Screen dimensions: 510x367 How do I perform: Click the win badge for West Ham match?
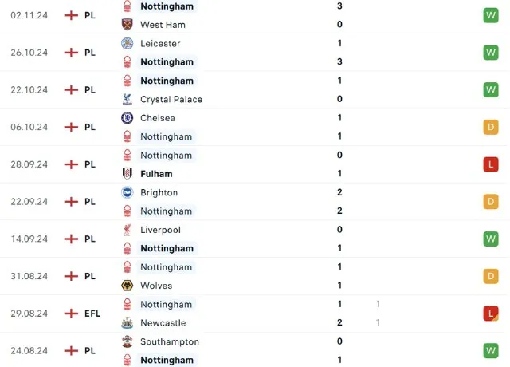tap(490, 15)
